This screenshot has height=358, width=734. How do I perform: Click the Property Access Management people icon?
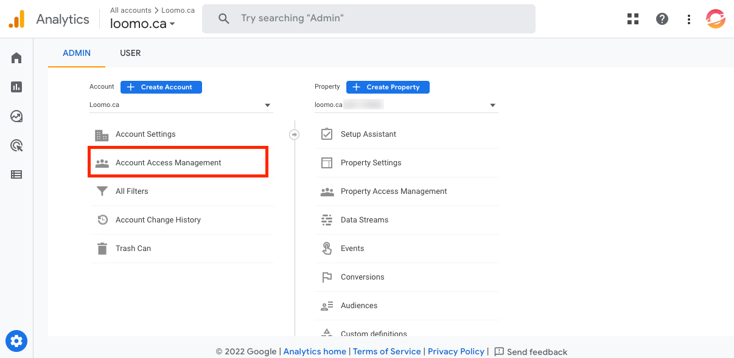tap(327, 191)
